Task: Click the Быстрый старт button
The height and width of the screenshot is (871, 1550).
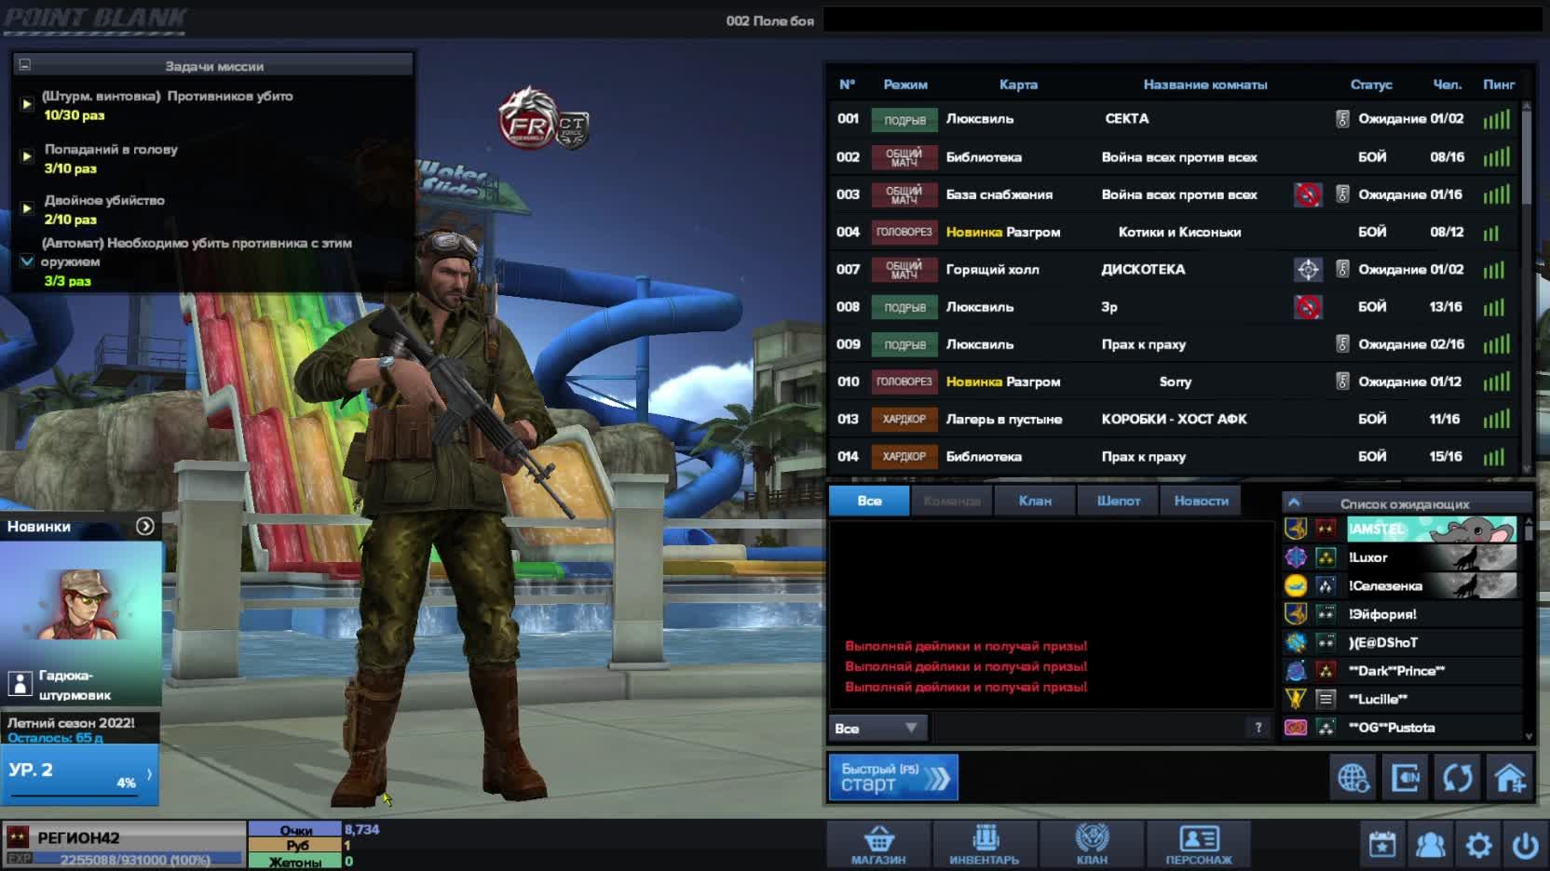Action: [x=893, y=777]
